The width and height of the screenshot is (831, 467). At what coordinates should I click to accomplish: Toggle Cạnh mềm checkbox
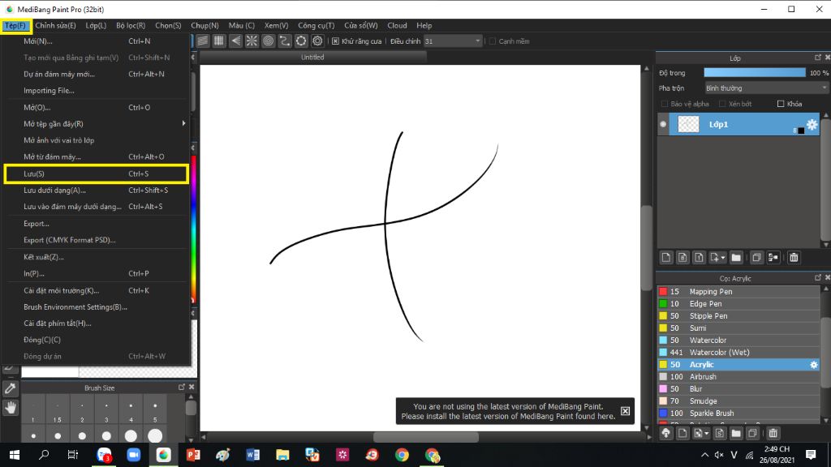point(493,41)
